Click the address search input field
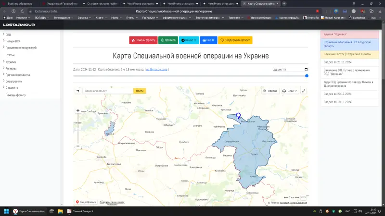This screenshot has height=216, width=385. [x=108, y=91]
